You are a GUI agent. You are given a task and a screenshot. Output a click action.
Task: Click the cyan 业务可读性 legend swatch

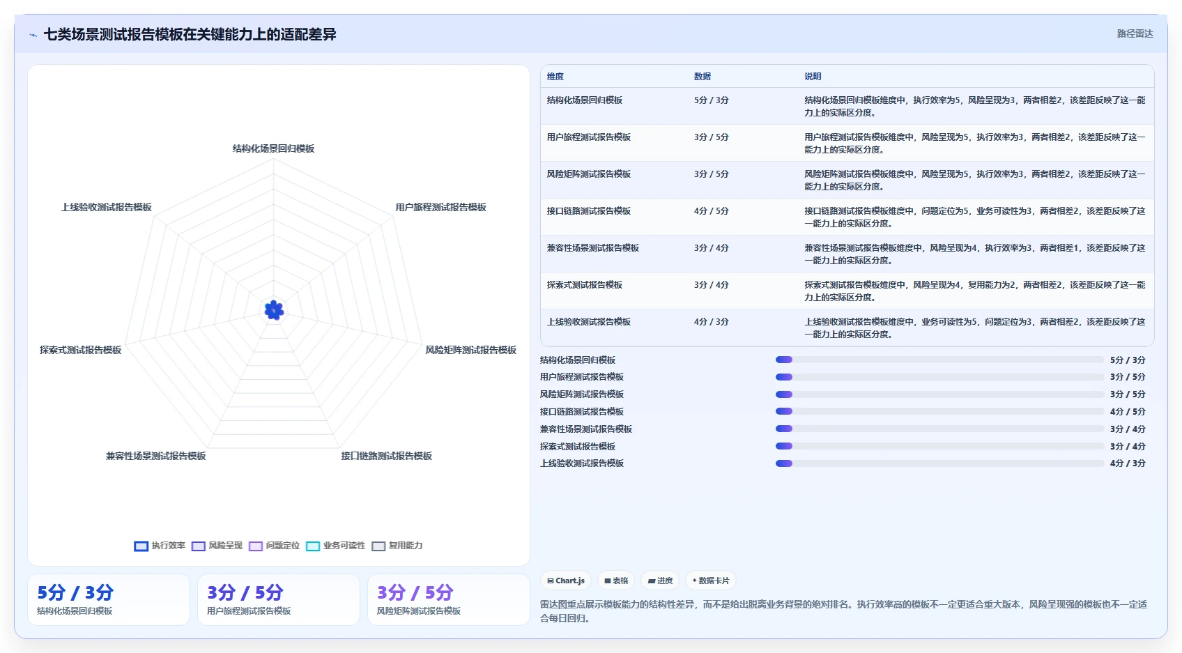pos(313,546)
